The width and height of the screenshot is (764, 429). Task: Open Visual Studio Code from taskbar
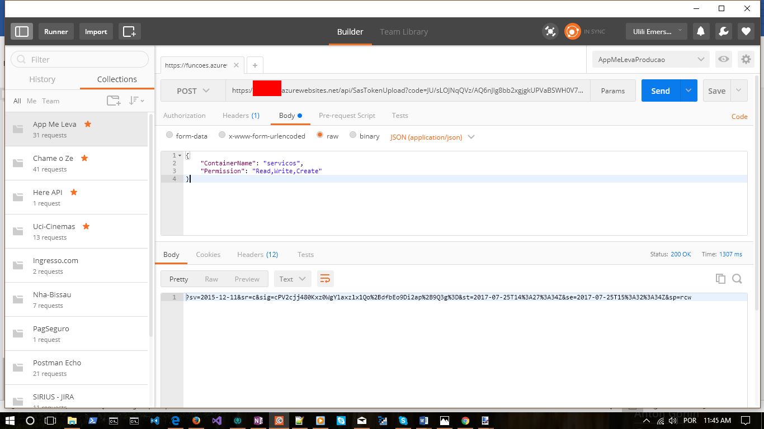point(155,421)
